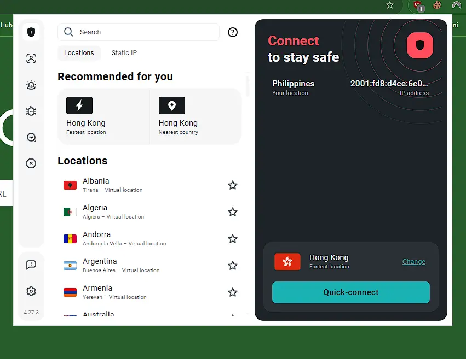The height and width of the screenshot is (359, 466).
Task: Click the Philippines Your location text
Action: 293,88
